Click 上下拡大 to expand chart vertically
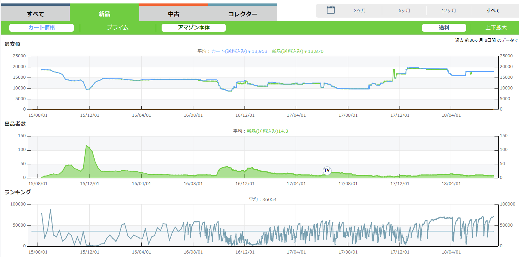Viewport: 519px width, 257px height. pyautogui.click(x=496, y=28)
